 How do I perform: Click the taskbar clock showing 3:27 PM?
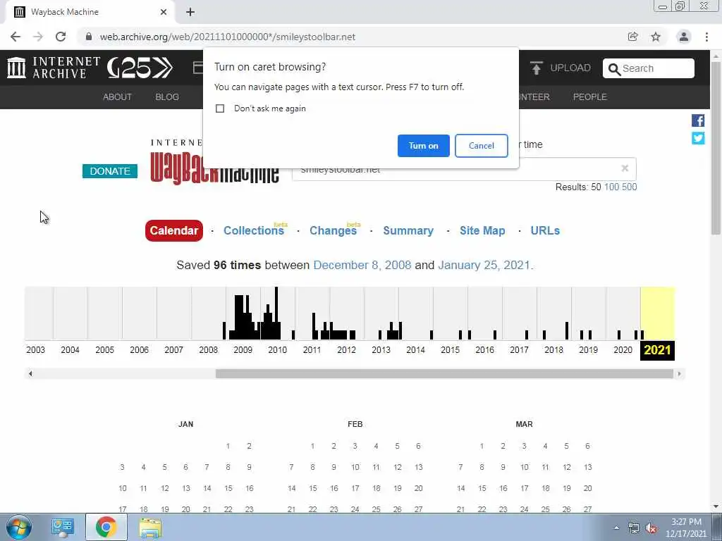pyautogui.click(x=686, y=528)
